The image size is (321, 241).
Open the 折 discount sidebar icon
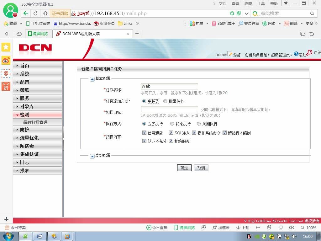(6, 86)
